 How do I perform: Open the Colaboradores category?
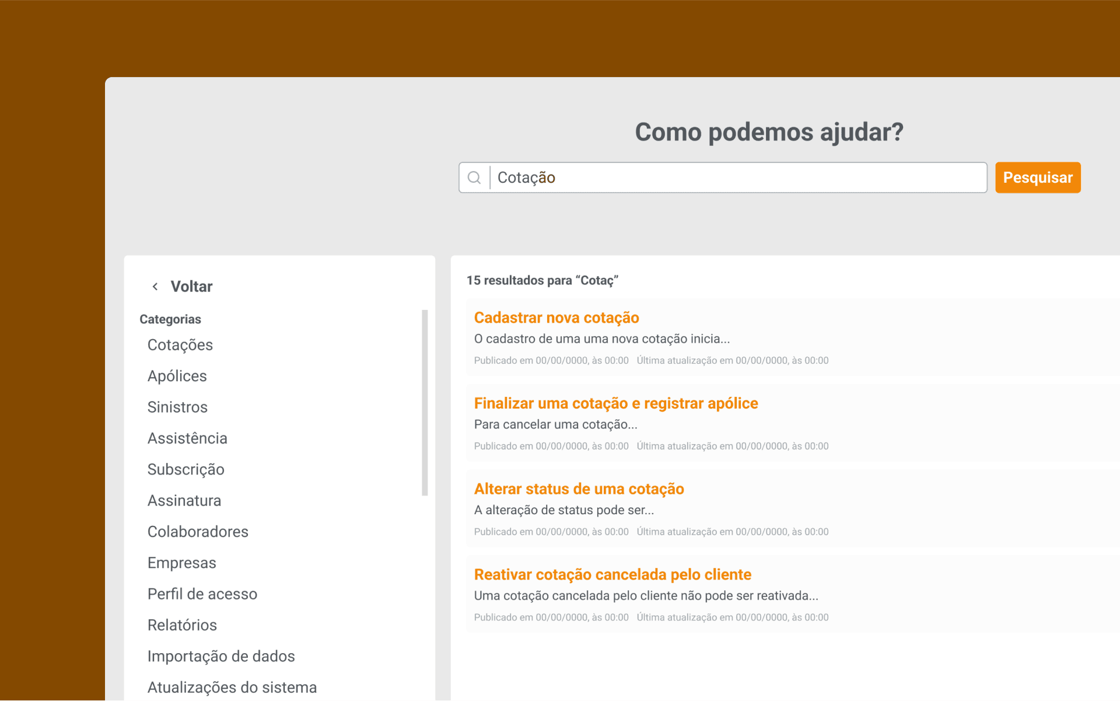tap(198, 532)
